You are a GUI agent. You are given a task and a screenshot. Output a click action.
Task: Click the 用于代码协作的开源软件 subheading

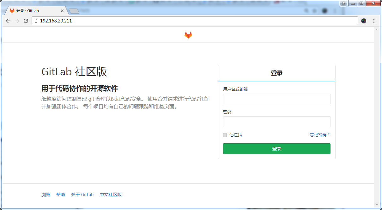pyautogui.click(x=80, y=88)
